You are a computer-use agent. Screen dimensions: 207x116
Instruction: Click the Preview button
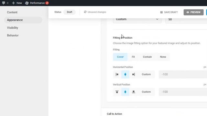pos(193,12)
